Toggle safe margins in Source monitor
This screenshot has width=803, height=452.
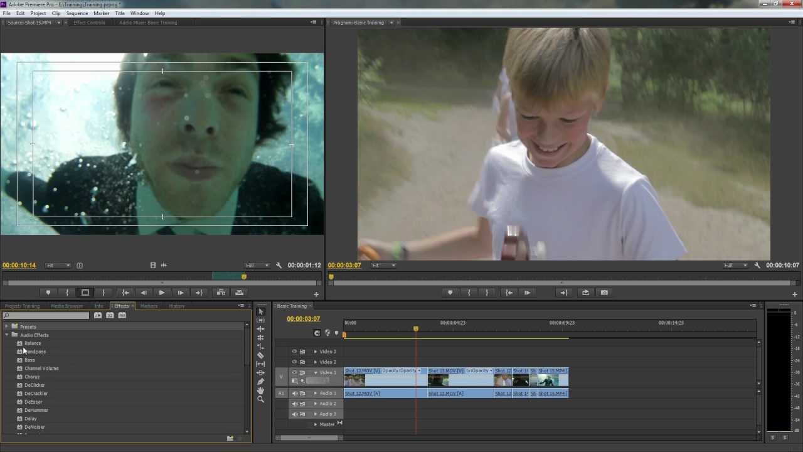coord(85,293)
